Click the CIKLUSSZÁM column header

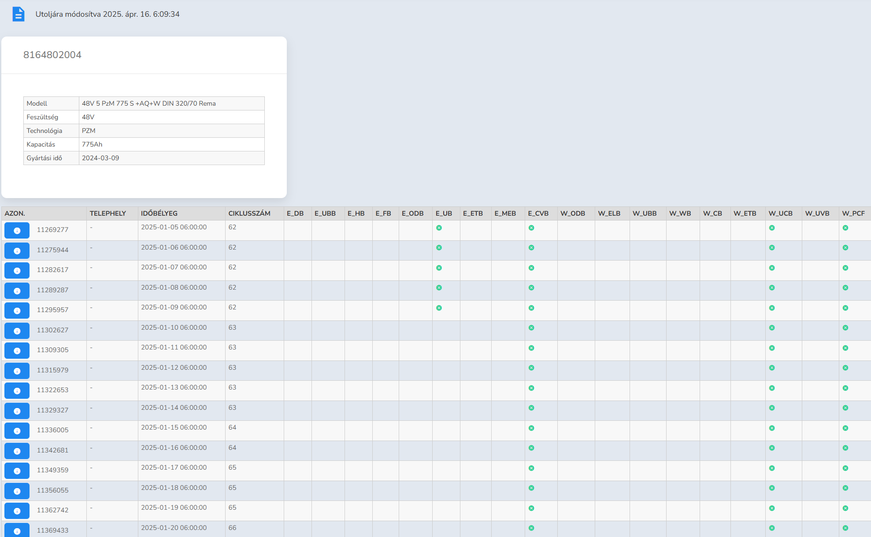(x=249, y=213)
